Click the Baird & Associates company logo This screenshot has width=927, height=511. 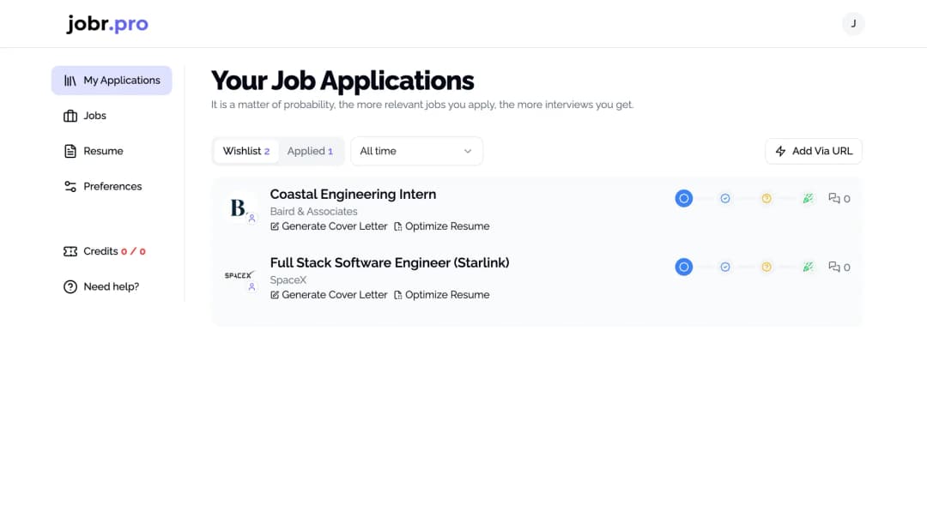[239, 207]
